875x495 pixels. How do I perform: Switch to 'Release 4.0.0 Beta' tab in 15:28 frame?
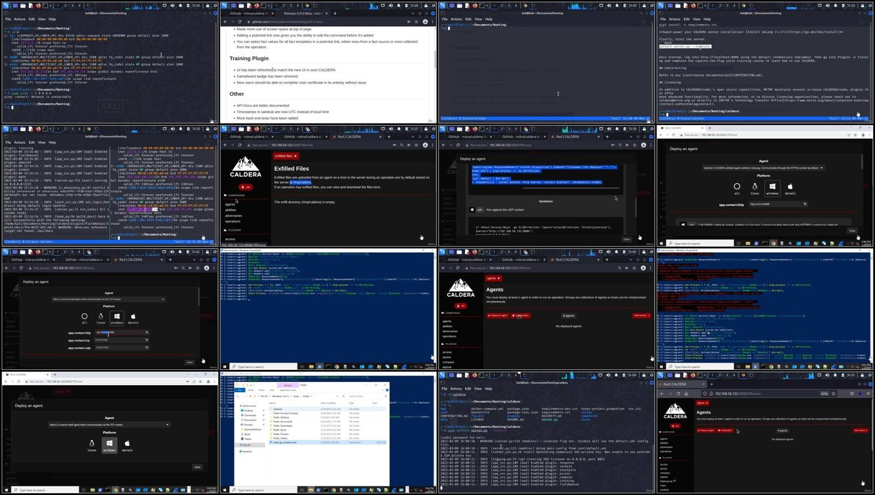coord(303,13)
